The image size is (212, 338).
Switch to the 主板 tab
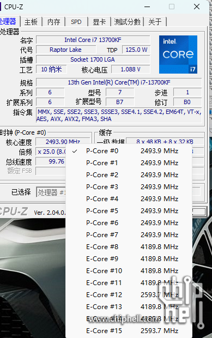coord(31,22)
